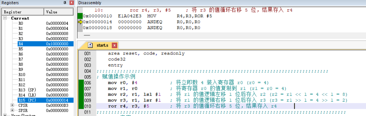This screenshot has height=116, width=366.
Task: Select the R5 register row
Action: [x=38, y=49]
